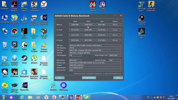Launch The Witcher 3 Wild Hunt shortcut
178x100 pixels.
point(142,20)
